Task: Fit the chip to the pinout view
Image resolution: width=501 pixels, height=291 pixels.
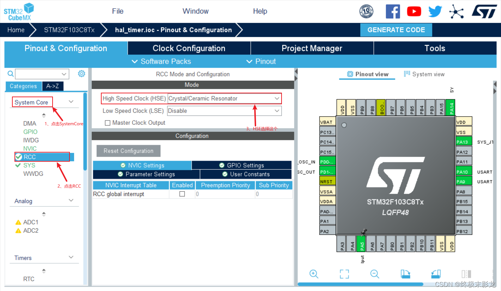Action: pos(344,274)
